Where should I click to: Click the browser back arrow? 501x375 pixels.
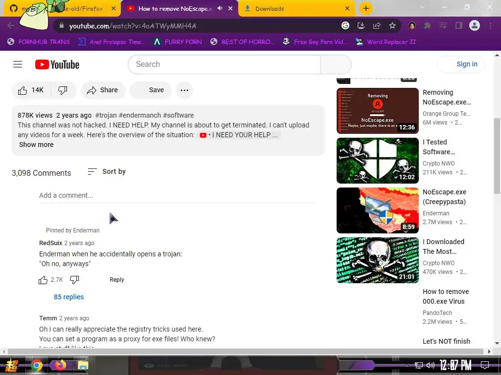(11, 25)
